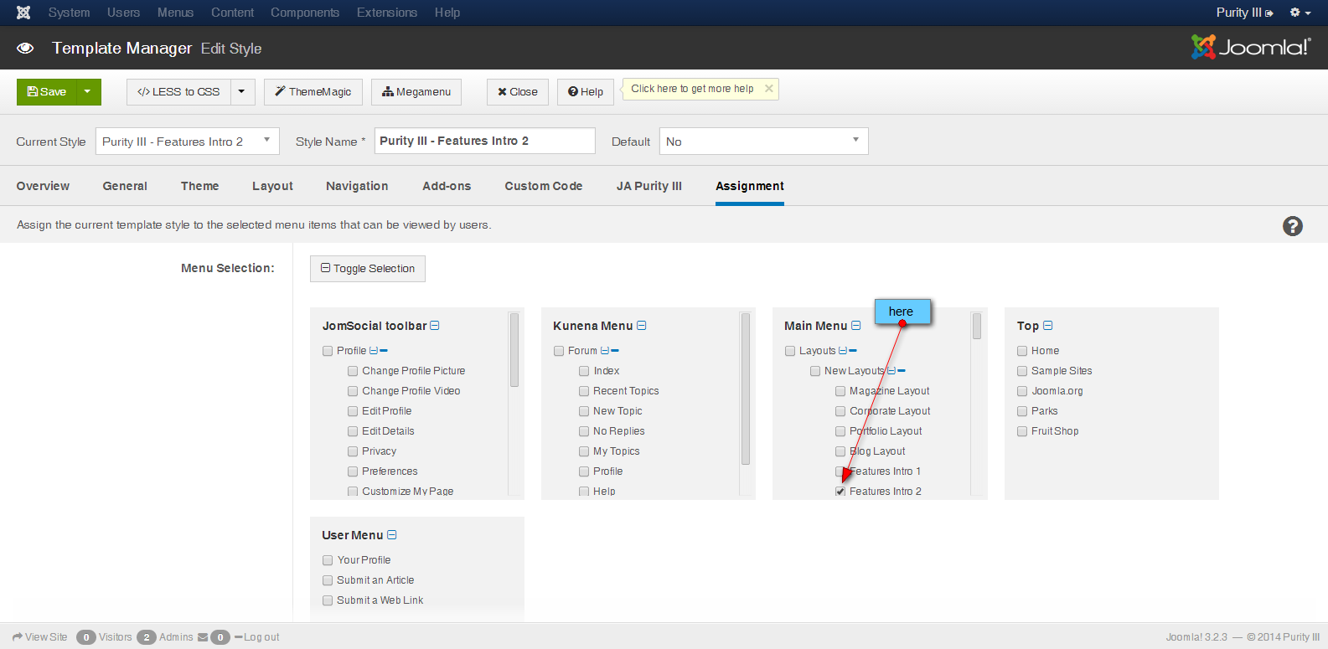The image size is (1328, 649).
Task: Toggle all items in Main Menu
Action: click(x=856, y=326)
